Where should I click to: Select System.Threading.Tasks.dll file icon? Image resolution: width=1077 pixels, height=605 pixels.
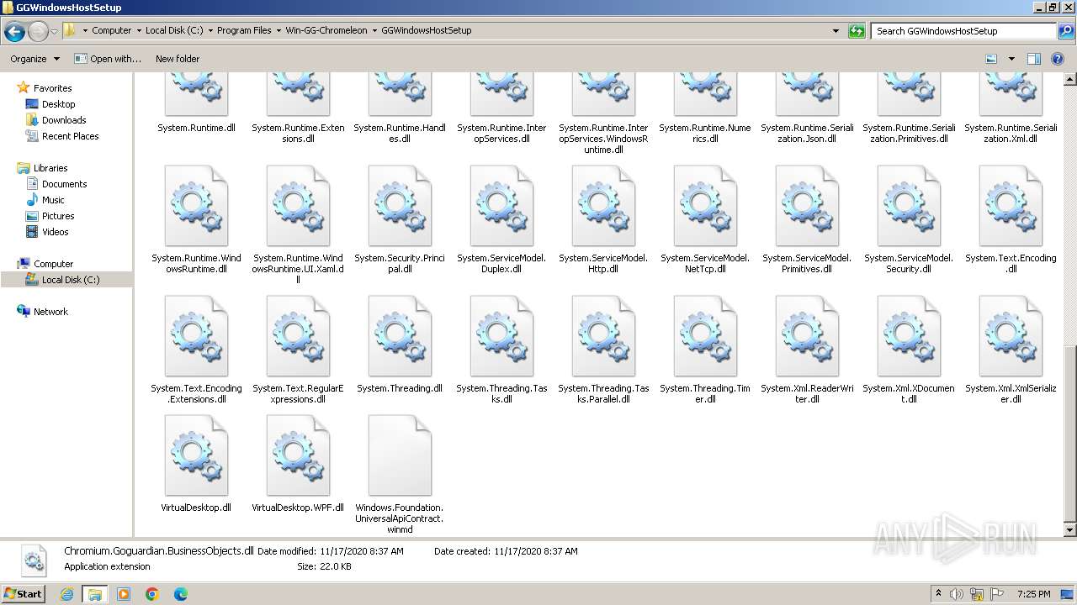click(501, 336)
